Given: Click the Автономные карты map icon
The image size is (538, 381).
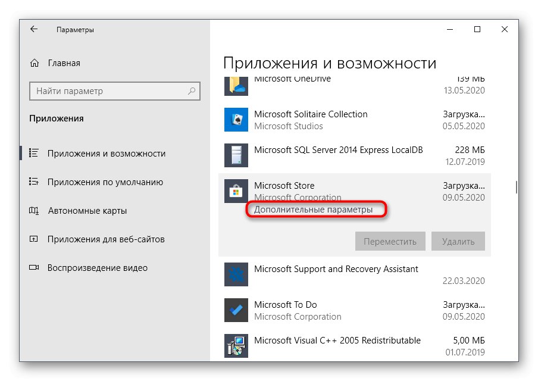Looking at the screenshot, I should coord(33,210).
